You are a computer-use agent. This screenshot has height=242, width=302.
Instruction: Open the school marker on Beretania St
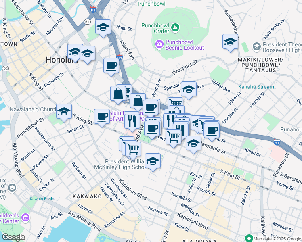pyautogui.click(x=193, y=143)
